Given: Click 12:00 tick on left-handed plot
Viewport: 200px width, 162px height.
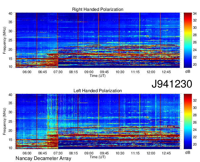Looking at the screenshot, I should [x=151, y=153].
